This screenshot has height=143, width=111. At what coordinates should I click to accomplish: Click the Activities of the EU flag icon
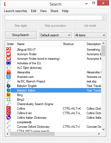(9, 63)
